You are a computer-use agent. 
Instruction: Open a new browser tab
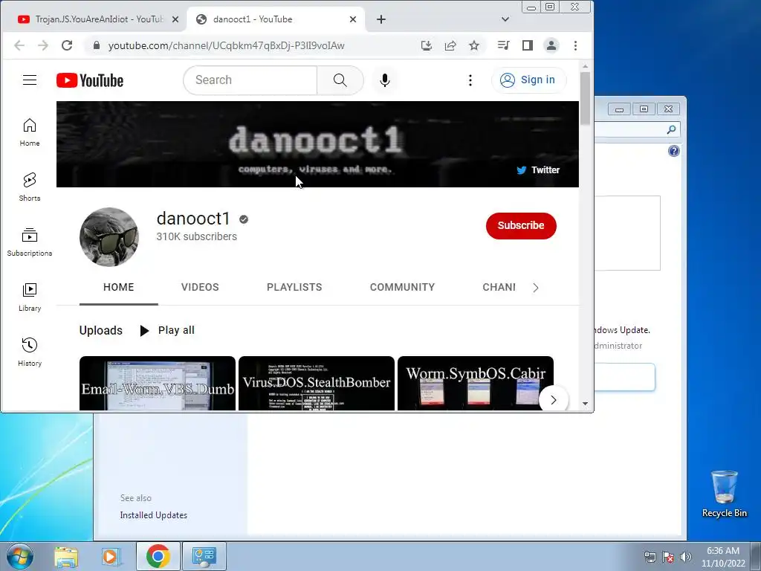coord(381,19)
